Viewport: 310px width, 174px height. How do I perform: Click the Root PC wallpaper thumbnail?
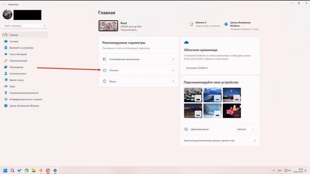pos(108,26)
